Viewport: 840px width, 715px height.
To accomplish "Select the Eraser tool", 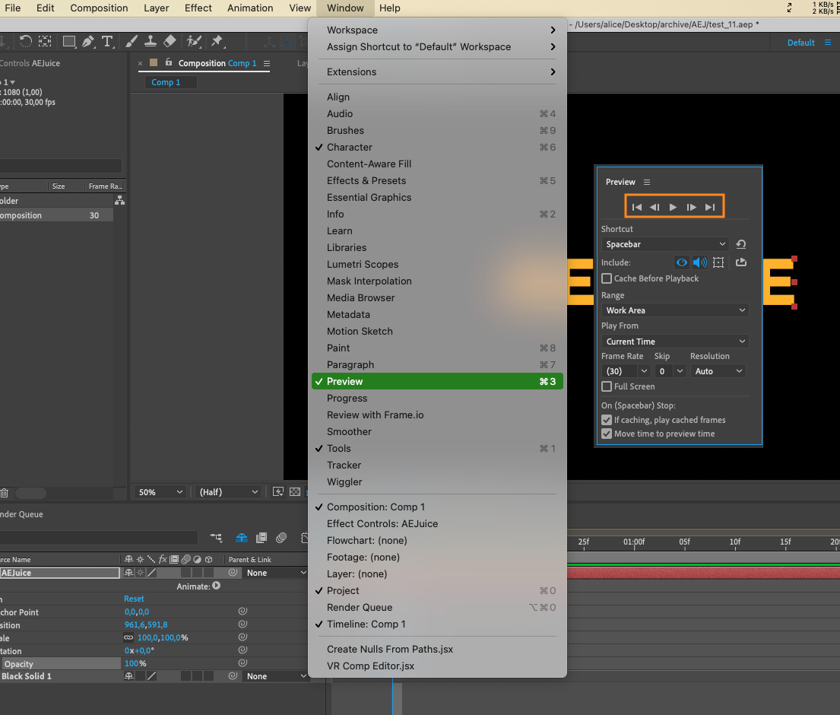I will tap(170, 41).
